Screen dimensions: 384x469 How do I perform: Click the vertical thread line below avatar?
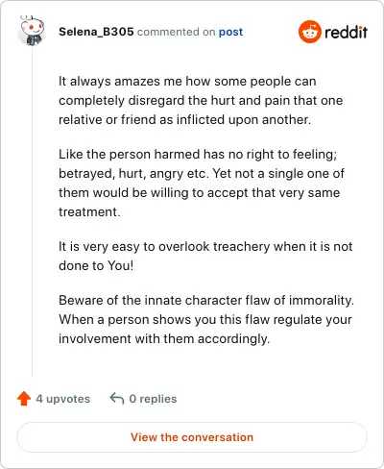point(33,211)
